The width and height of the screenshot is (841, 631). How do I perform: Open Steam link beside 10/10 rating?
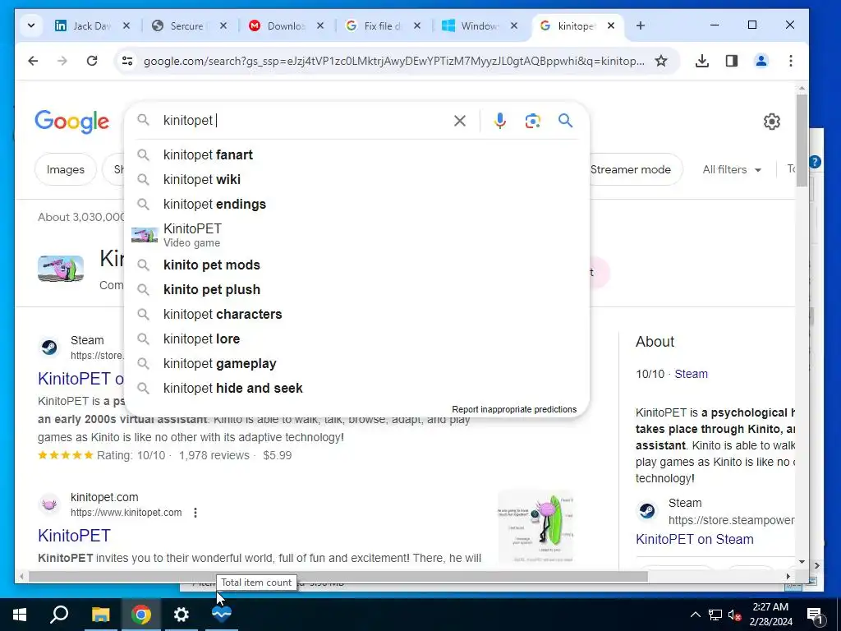pos(691,374)
